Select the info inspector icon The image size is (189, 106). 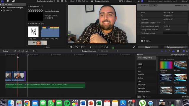pos(142,1)
